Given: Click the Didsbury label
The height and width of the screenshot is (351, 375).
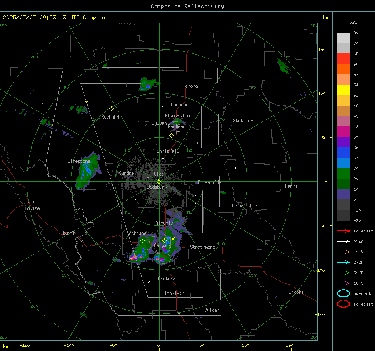Looking at the screenshot, I should 157,187.
